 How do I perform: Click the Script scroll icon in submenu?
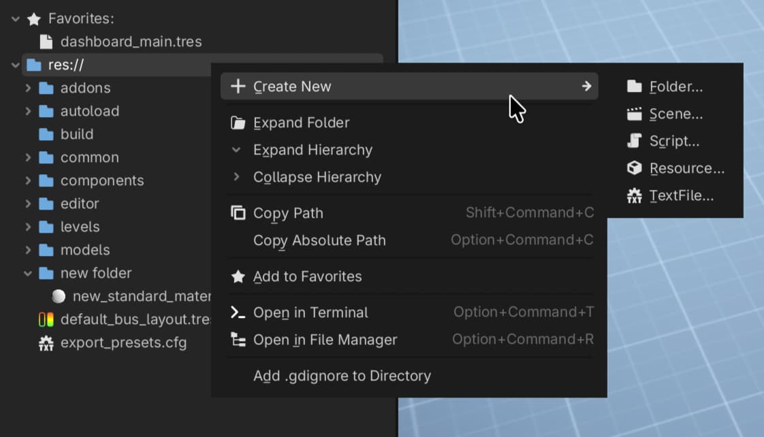[634, 142]
